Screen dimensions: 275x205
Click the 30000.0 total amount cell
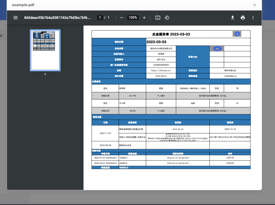tap(124, 167)
